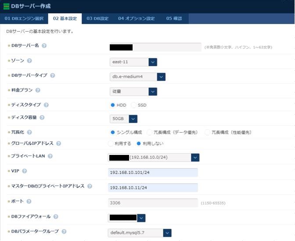Click the VIP field label
The image size is (295, 241).
[15, 171]
